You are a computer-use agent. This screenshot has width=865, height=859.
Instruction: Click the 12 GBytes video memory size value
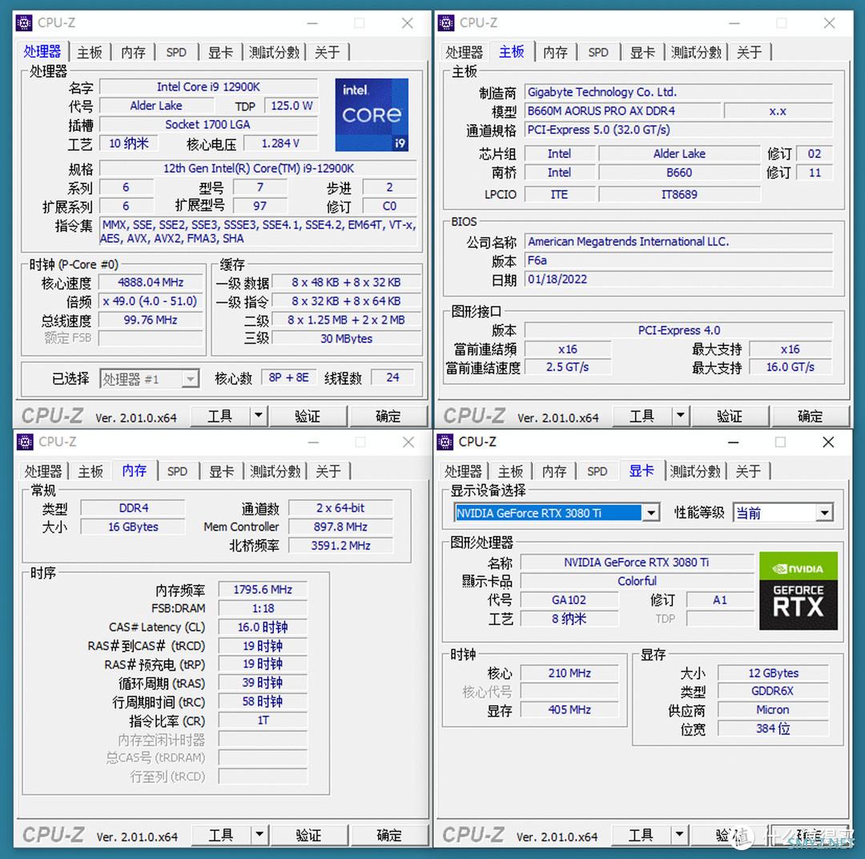[x=774, y=673]
